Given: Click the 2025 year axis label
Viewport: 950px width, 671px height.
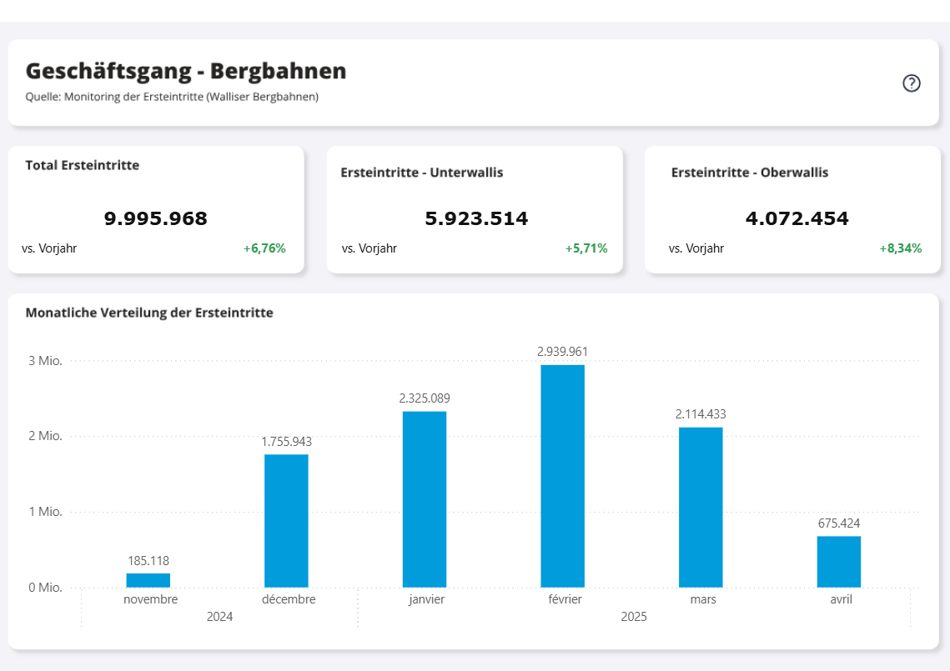Looking at the screenshot, I should click(634, 617).
